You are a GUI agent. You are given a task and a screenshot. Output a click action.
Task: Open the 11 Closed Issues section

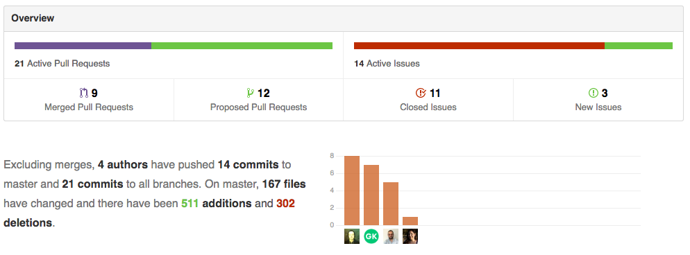tap(428, 100)
